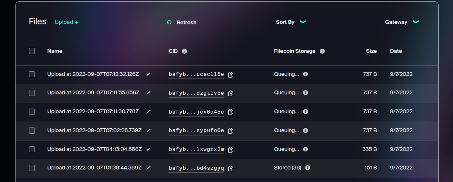Copy CID bafyb...dzgtlvbe with clipboard icon
453x182 pixels.
(231, 93)
